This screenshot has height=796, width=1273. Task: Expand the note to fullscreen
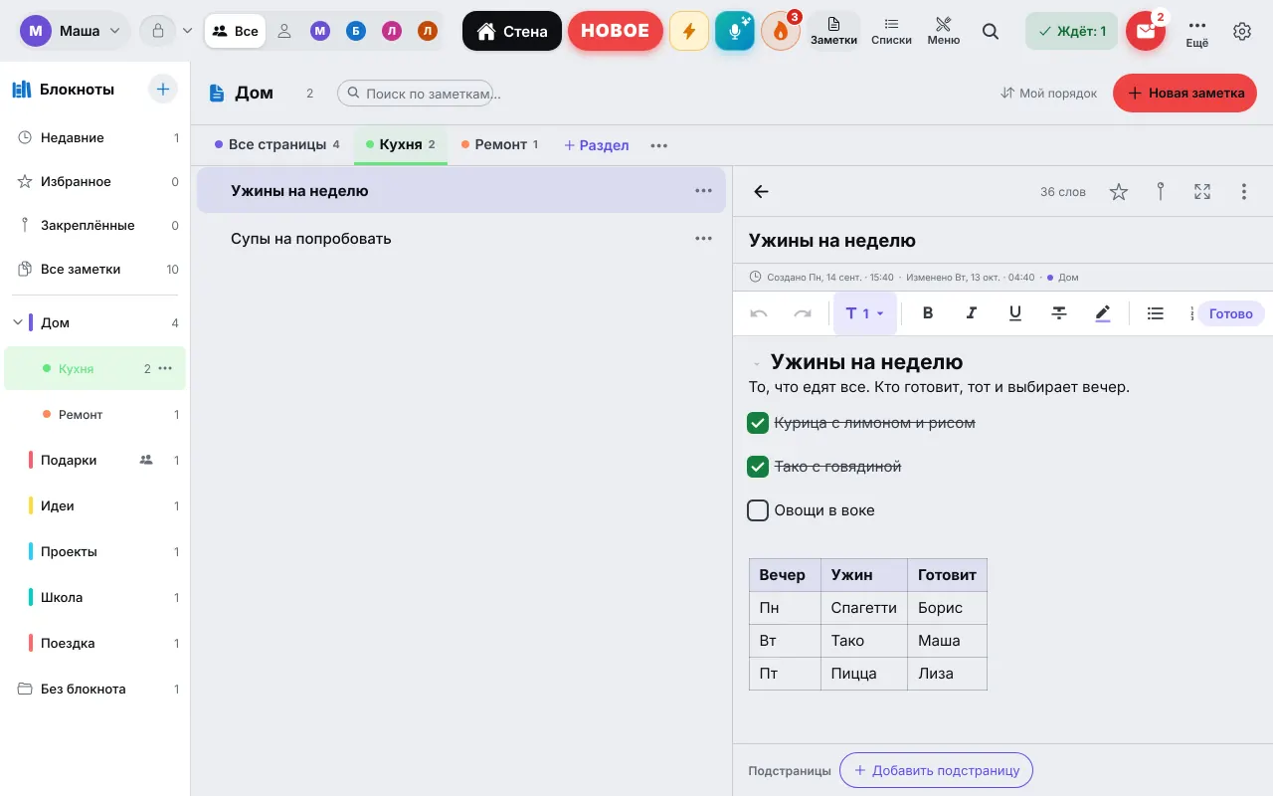pyautogui.click(x=1202, y=192)
